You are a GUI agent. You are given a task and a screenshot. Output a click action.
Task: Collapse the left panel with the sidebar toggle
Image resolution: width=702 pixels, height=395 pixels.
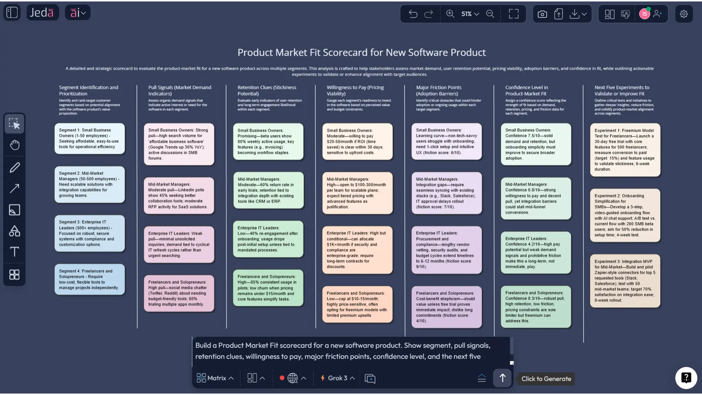click(12, 12)
